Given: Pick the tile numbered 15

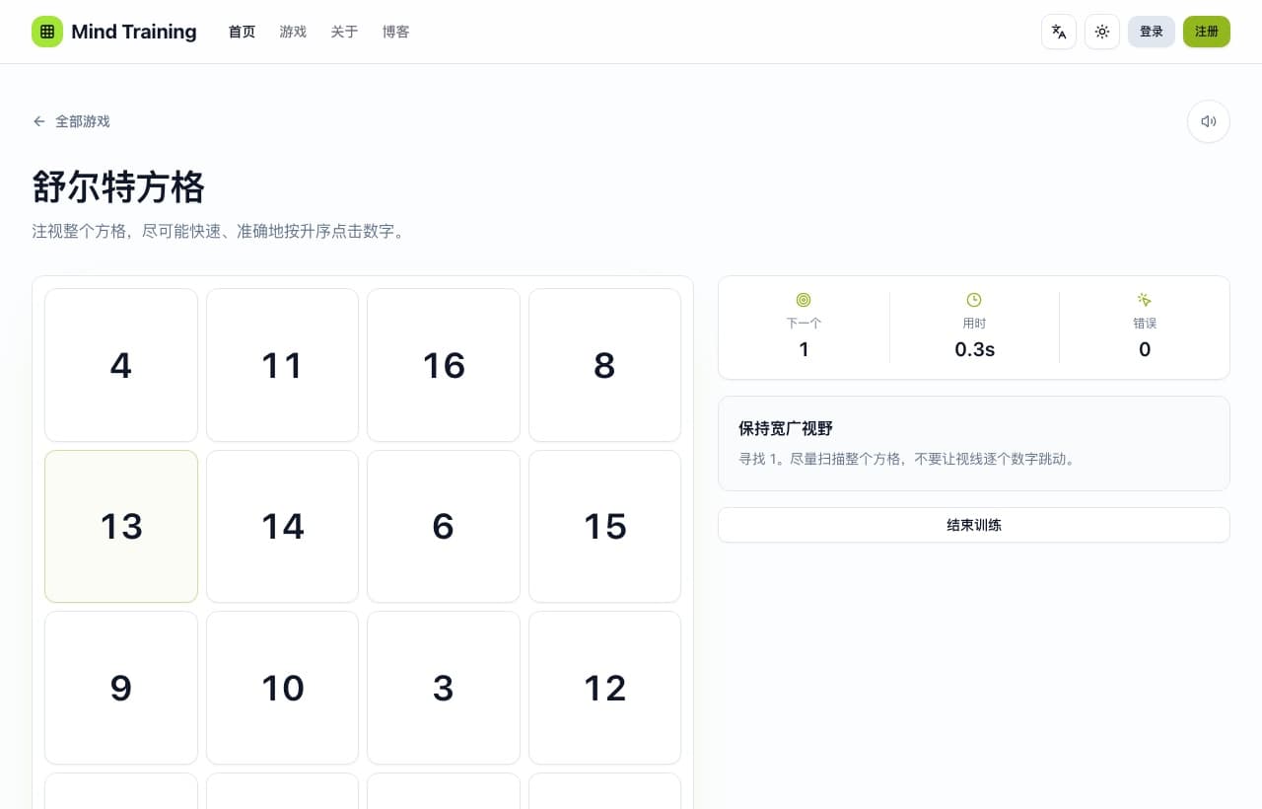Looking at the screenshot, I should [604, 526].
